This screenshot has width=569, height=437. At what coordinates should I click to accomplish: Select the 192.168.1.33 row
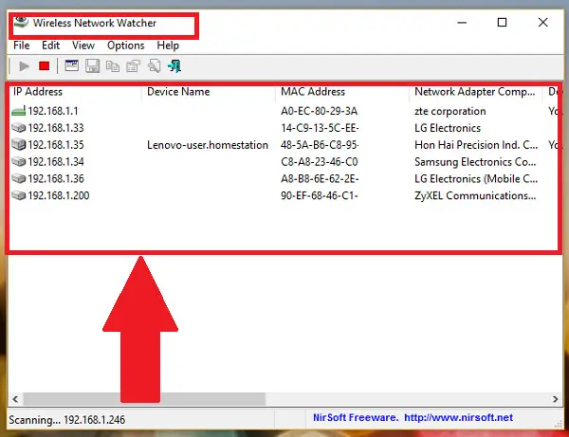pos(284,128)
